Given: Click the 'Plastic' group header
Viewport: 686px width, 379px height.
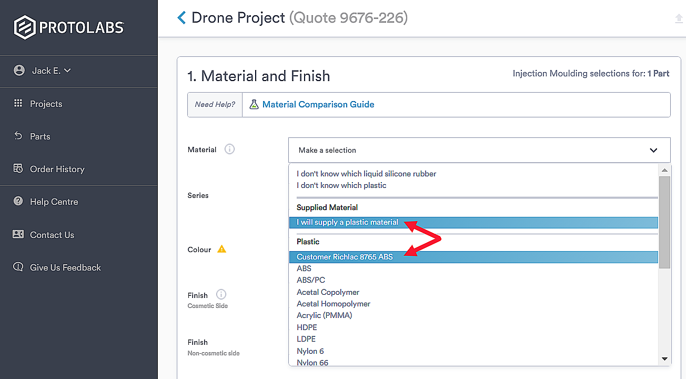Looking at the screenshot, I should tap(308, 242).
